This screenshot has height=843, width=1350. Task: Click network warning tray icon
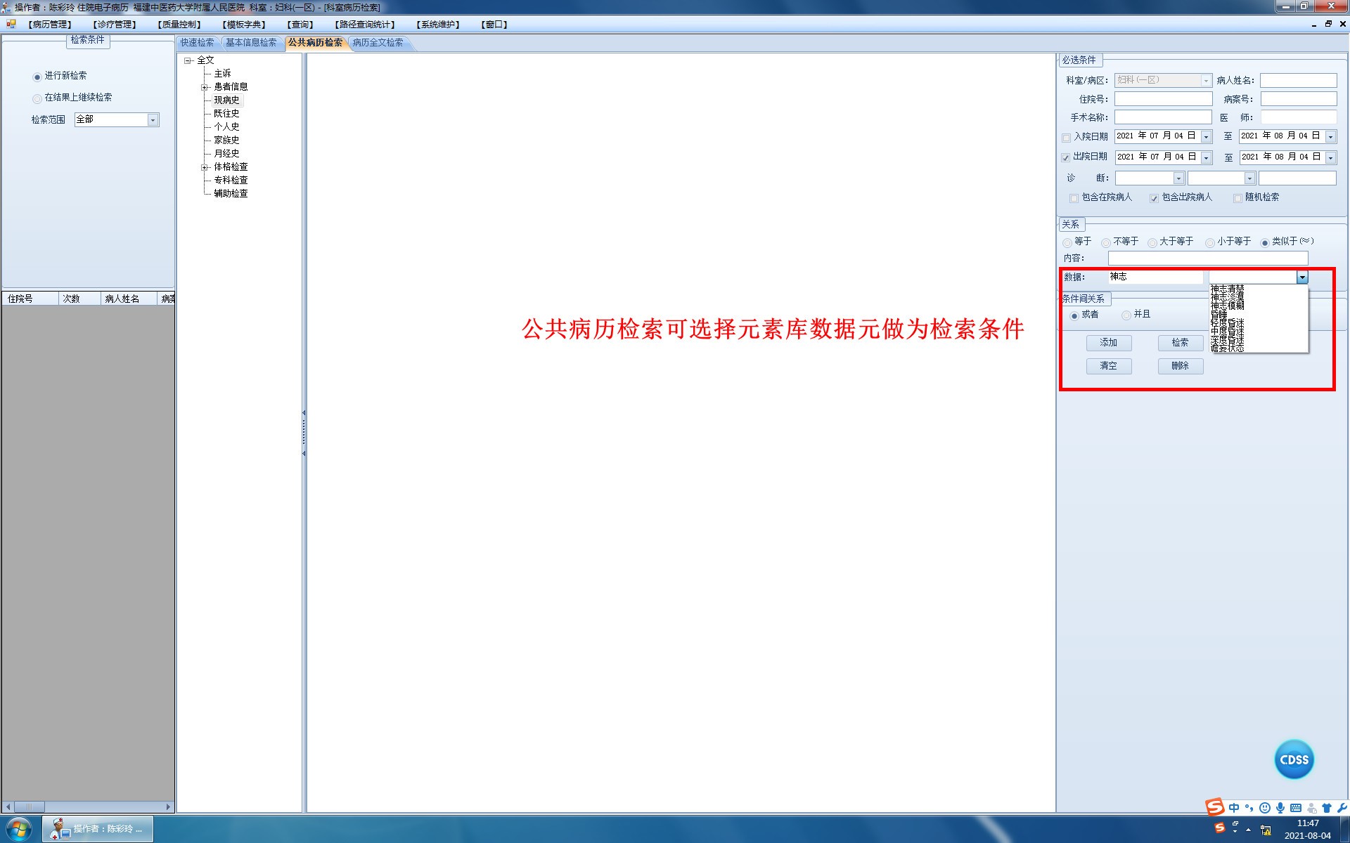(1266, 830)
